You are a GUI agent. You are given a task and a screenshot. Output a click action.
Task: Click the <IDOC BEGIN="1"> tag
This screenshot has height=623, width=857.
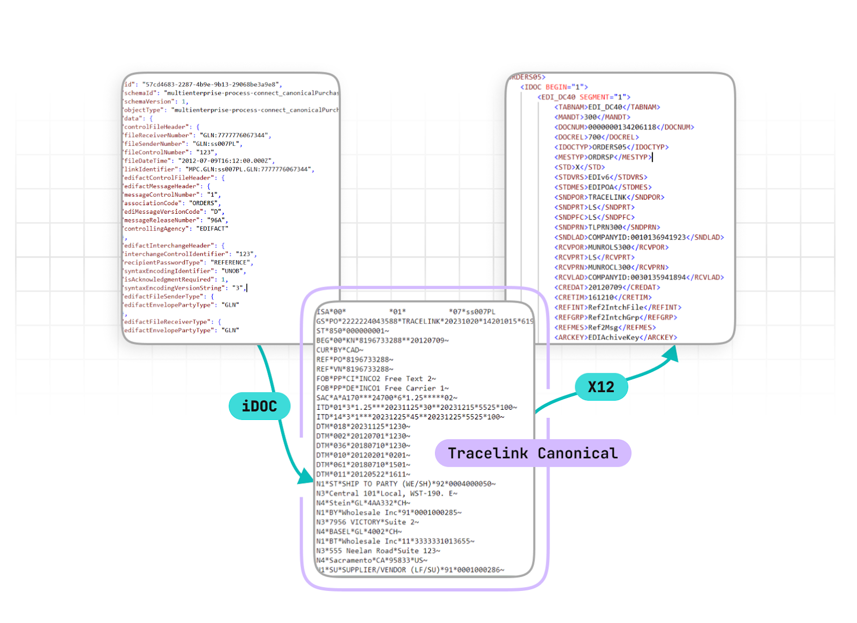coord(554,87)
